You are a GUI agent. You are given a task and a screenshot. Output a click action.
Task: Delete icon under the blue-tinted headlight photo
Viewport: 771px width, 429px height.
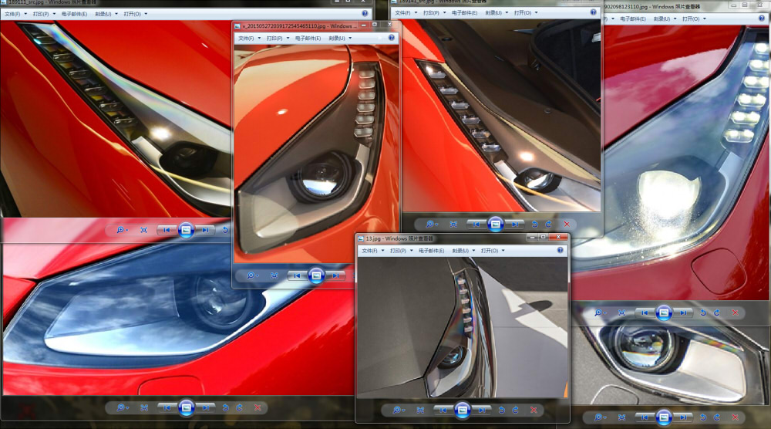point(258,407)
